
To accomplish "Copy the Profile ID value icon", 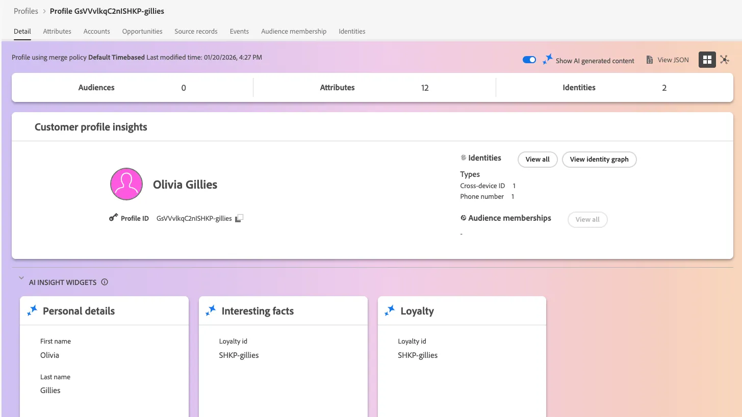I will tap(239, 218).
